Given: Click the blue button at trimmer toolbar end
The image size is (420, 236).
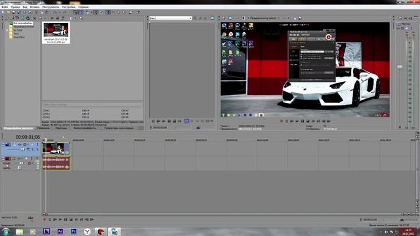Looking at the screenshot, I should click(x=212, y=18).
